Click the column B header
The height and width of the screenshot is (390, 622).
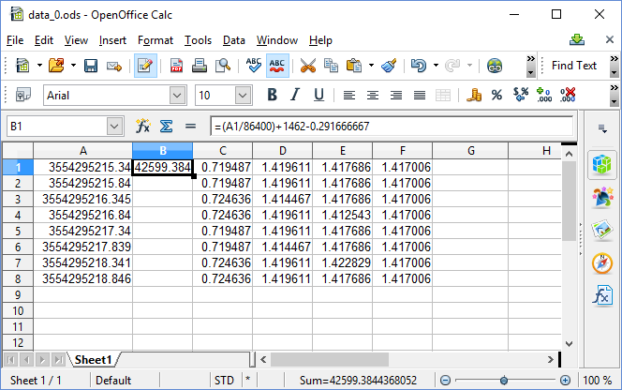[163, 151]
